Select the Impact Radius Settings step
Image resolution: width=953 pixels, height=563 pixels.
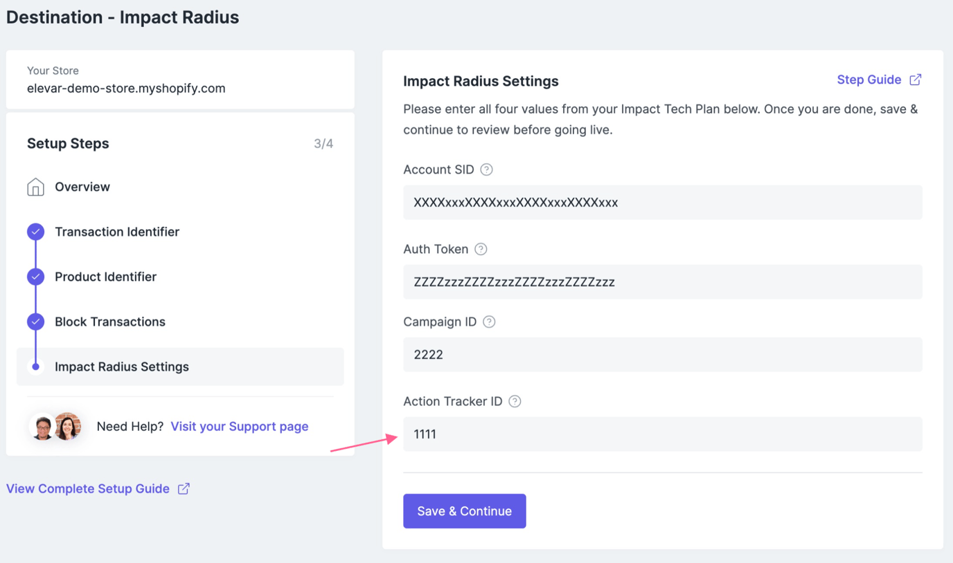click(121, 366)
